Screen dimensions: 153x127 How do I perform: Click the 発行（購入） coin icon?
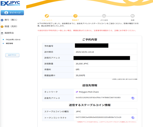click(2, 20)
